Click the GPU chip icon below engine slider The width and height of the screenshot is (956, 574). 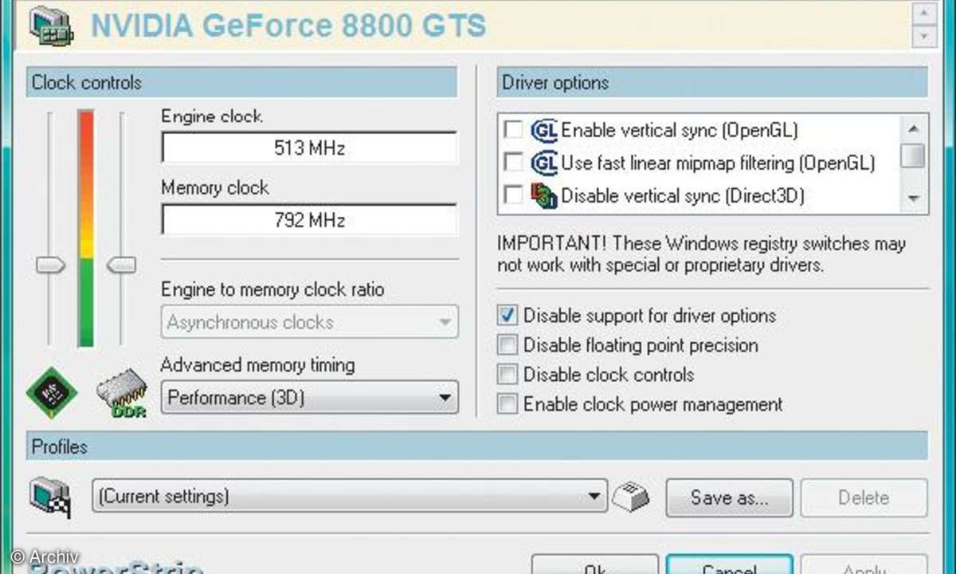(x=52, y=393)
